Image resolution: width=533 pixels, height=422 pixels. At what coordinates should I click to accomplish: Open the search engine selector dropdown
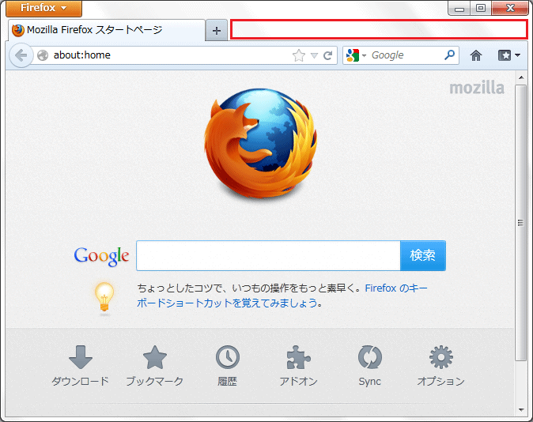[x=356, y=55]
